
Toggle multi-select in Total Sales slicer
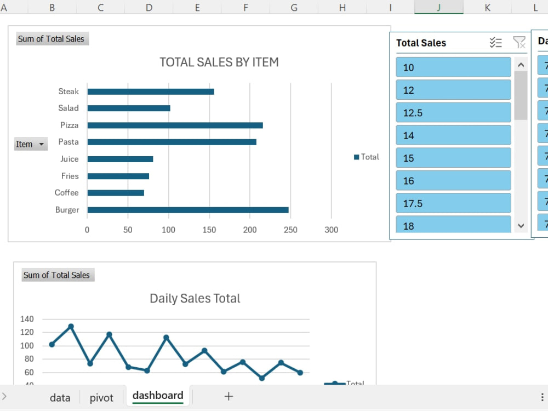pos(495,43)
